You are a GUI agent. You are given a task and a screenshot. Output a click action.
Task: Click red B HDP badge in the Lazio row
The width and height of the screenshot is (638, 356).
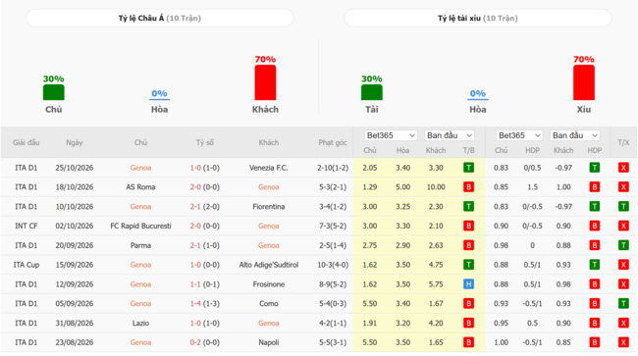595,323
